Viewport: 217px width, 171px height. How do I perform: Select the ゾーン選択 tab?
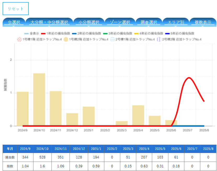[120, 22]
